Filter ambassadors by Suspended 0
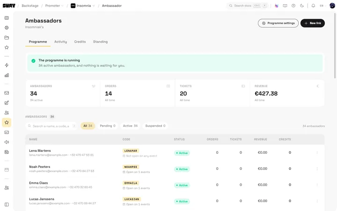Image resolution: width=337 pixels, height=211 pixels. pyautogui.click(x=155, y=126)
